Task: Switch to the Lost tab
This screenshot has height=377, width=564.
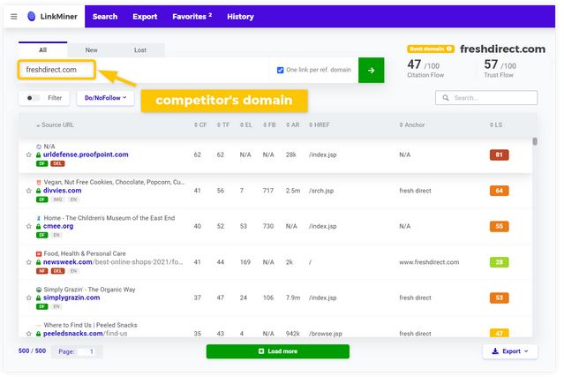Action: coord(140,50)
